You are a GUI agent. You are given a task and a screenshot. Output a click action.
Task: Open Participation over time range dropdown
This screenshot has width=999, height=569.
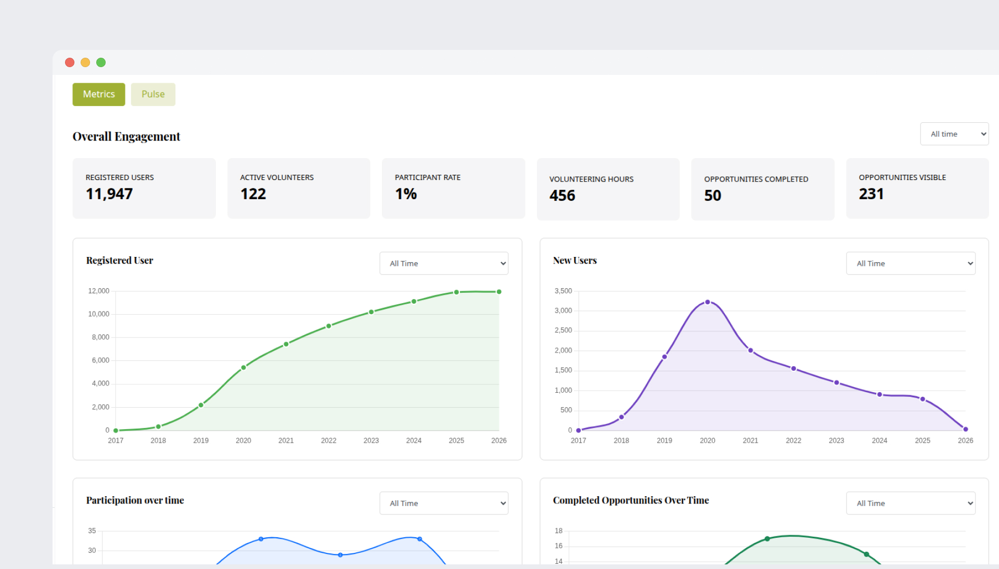coord(443,503)
